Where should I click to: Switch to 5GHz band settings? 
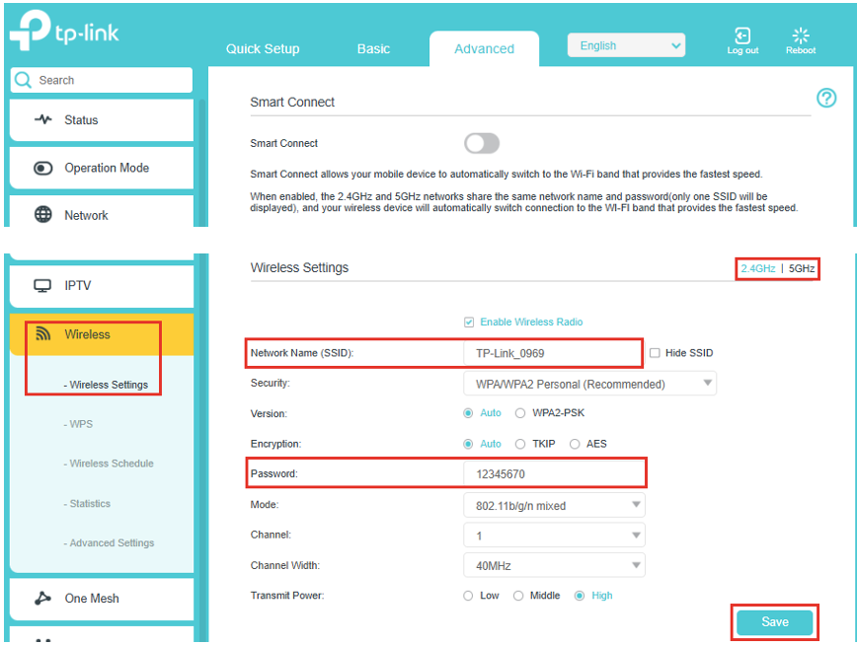pos(802,268)
